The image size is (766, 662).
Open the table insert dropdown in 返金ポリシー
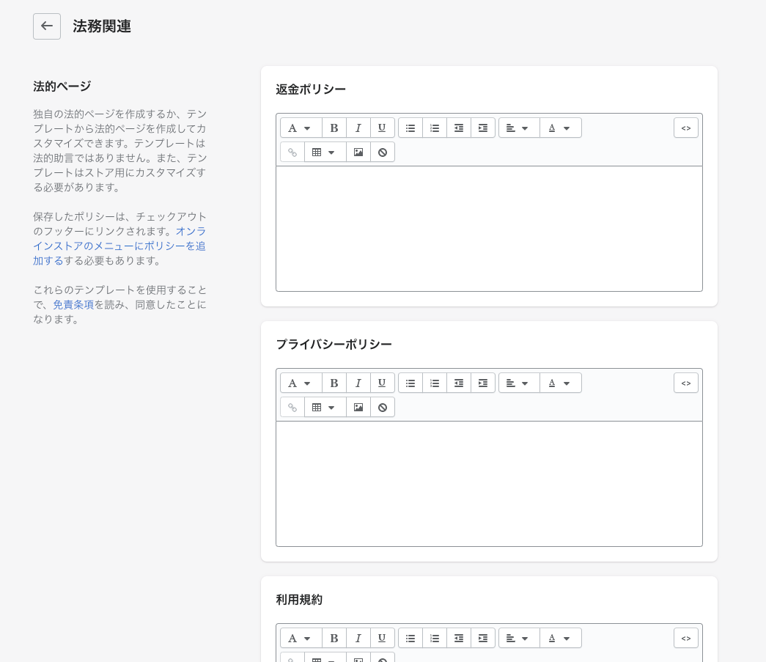coord(325,152)
